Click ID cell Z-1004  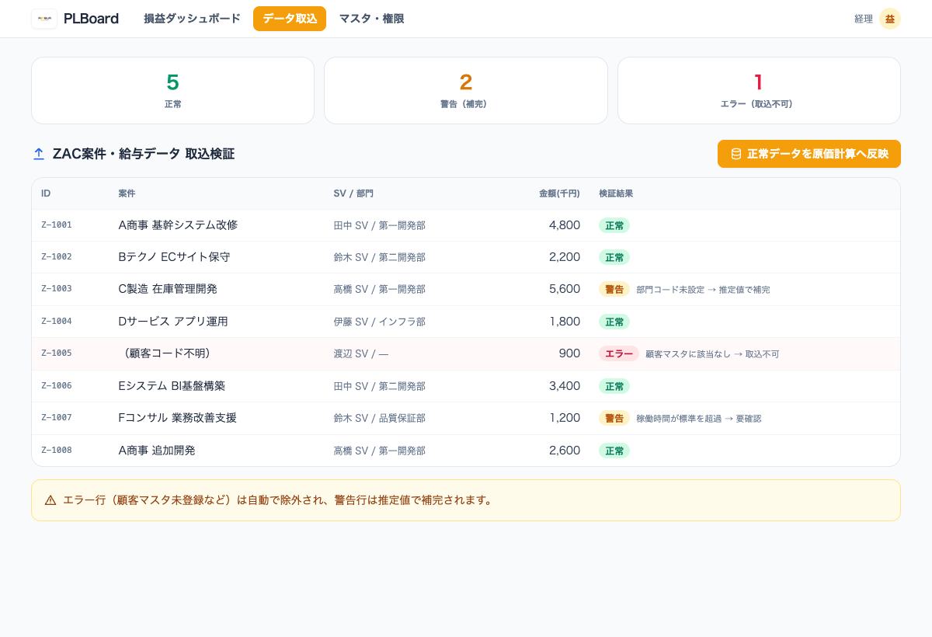click(x=57, y=322)
